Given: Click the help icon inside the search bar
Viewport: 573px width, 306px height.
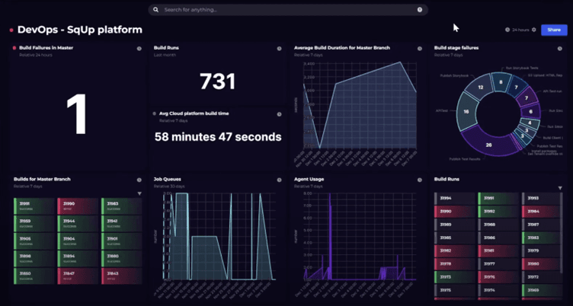Looking at the screenshot, I should [420, 10].
